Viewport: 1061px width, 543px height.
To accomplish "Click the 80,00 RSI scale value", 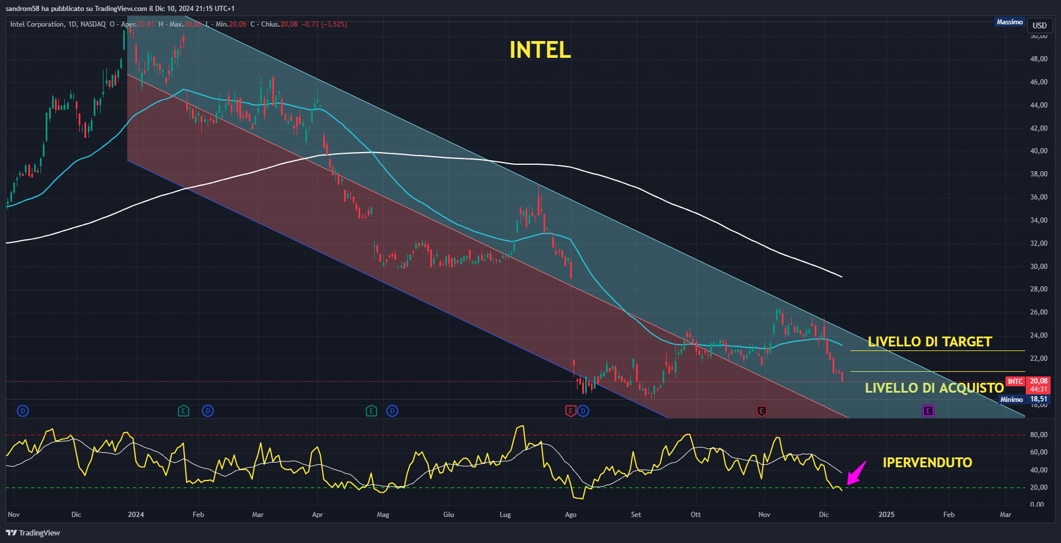I will 1038,435.
